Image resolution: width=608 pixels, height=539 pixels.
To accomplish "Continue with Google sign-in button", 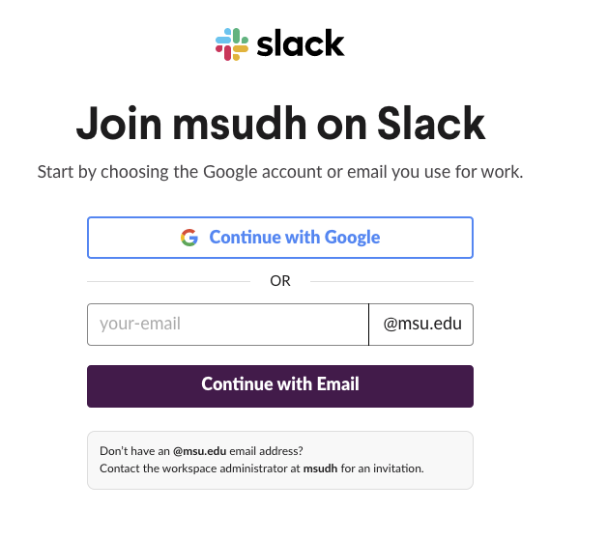I will [x=280, y=238].
